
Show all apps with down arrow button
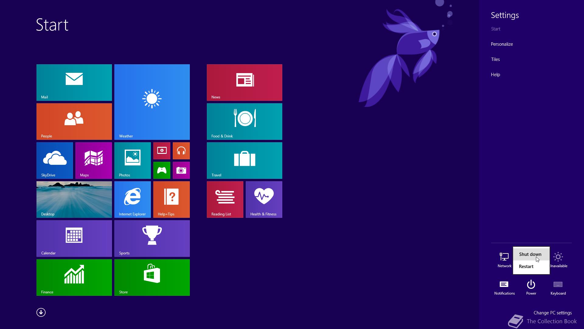[41, 313]
